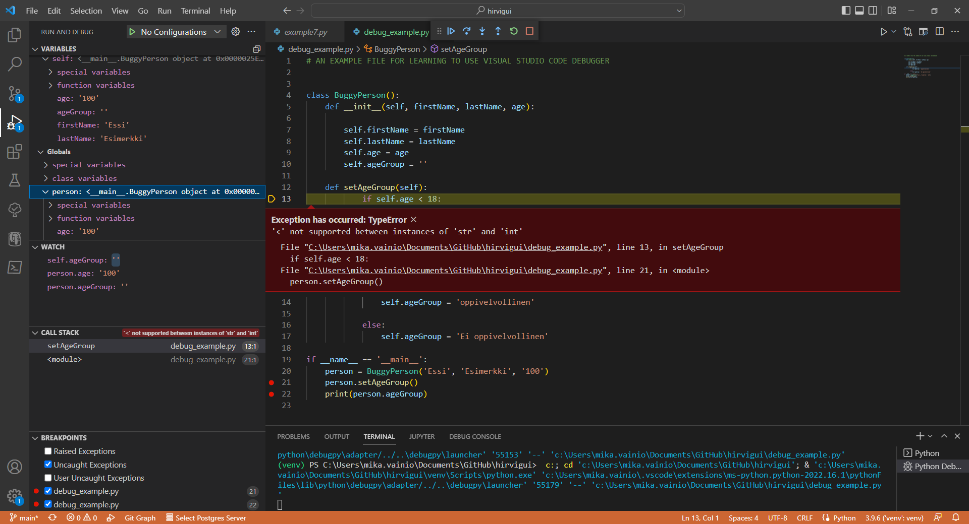Click Step Into in debug toolbar
The width and height of the screenshot is (969, 524).
click(x=482, y=31)
